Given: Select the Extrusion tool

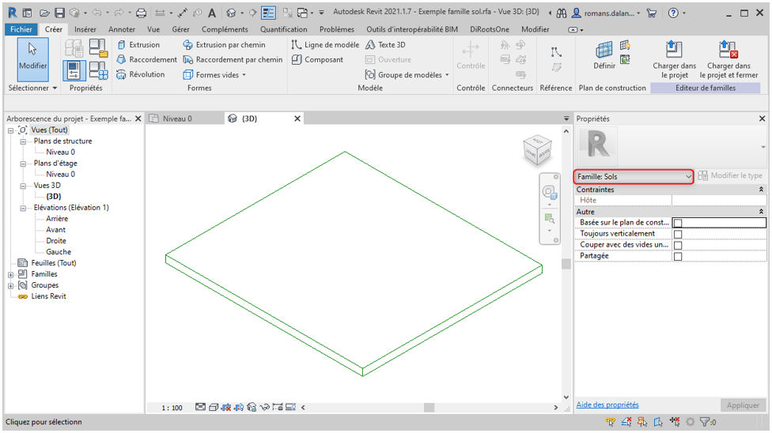Looking at the screenshot, I should (x=138, y=45).
